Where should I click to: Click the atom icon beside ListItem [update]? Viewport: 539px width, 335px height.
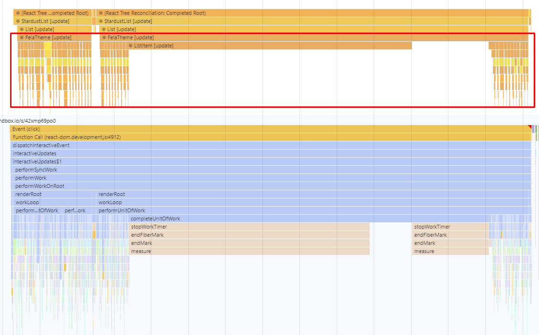[130, 46]
